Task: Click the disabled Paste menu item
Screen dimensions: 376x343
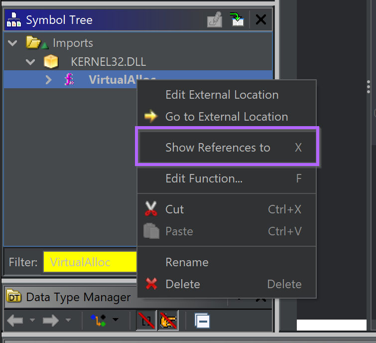Action: pyautogui.click(x=227, y=231)
